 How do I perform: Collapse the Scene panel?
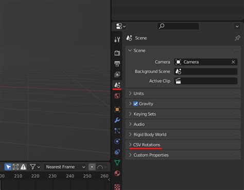click(x=130, y=50)
